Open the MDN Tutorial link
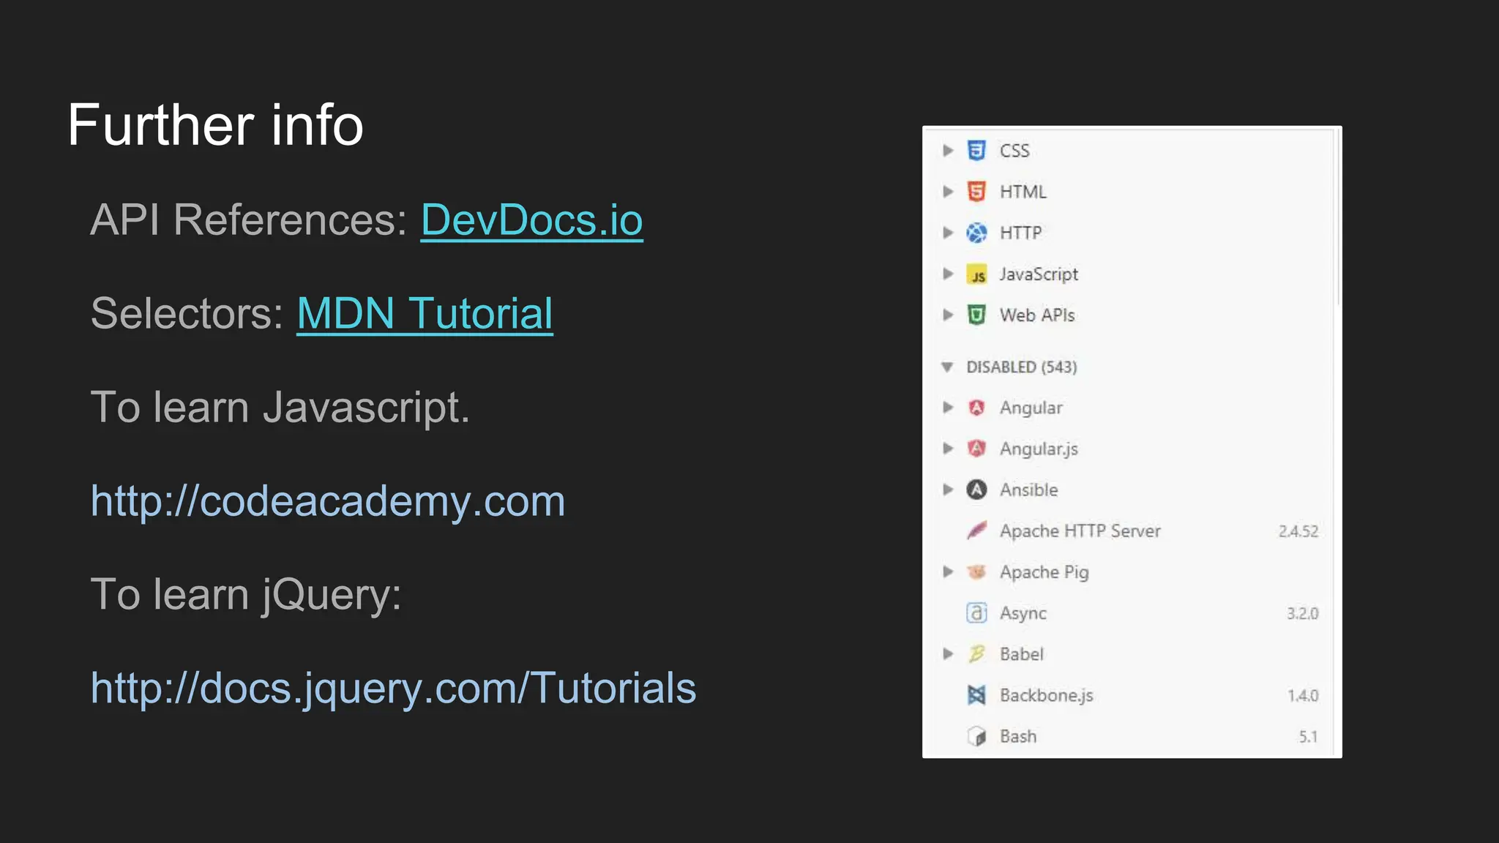The width and height of the screenshot is (1499, 843). (x=425, y=314)
